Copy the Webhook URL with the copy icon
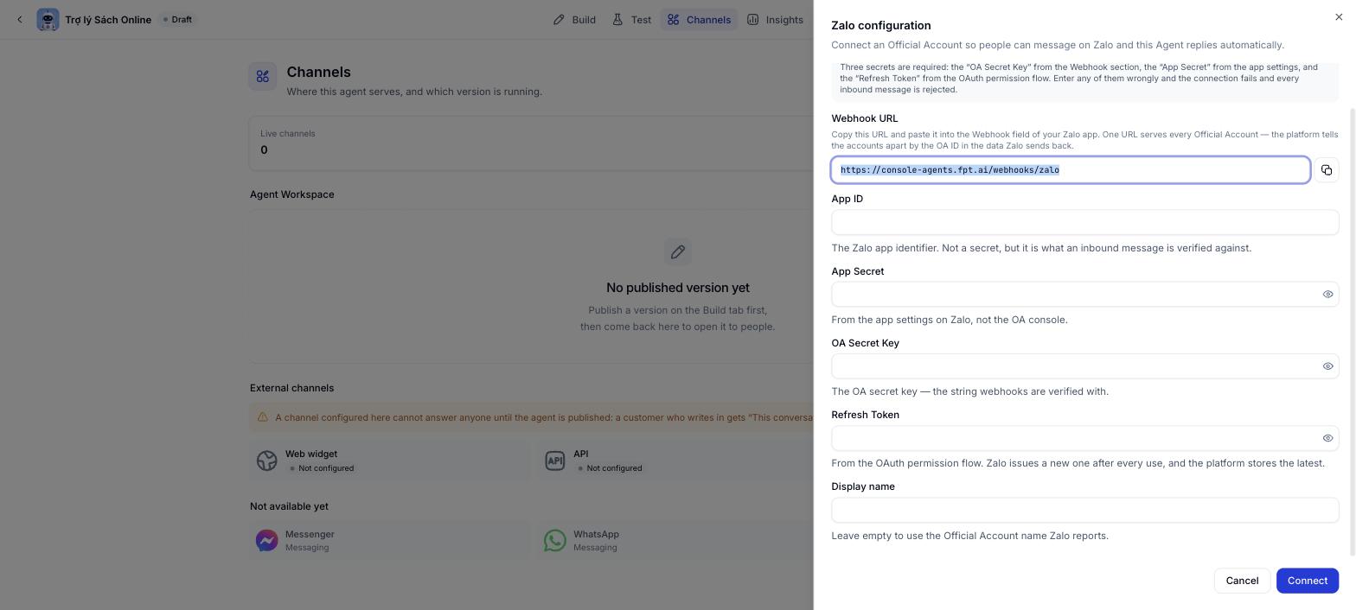The height and width of the screenshot is (610, 1356). tap(1326, 170)
